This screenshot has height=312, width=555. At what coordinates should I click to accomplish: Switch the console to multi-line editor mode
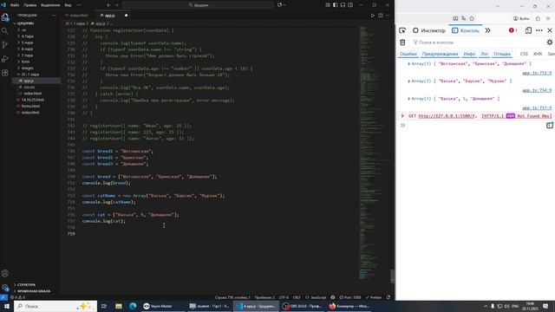549,125
